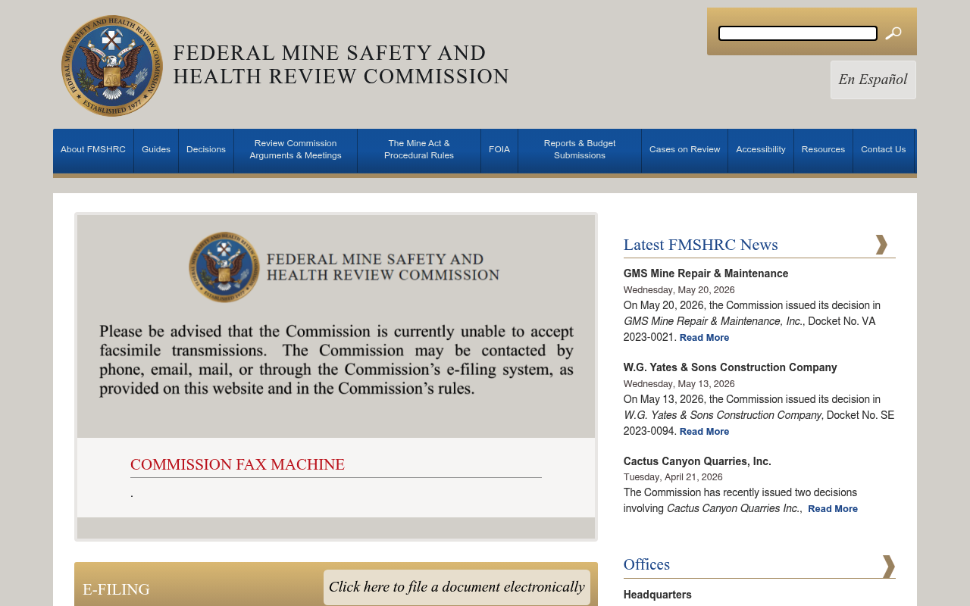Click the magnifying glass search icon
970x606 pixels.
[893, 33]
